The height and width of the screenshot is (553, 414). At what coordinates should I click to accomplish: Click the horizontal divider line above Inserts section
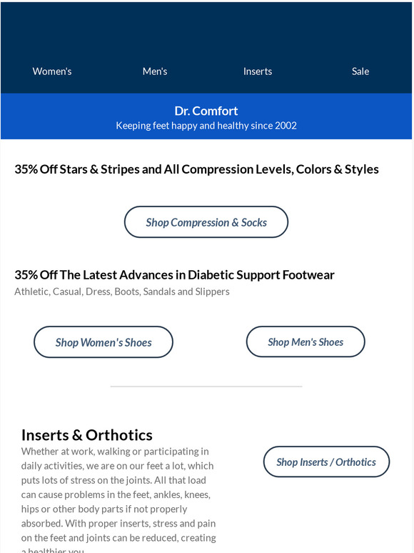click(x=206, y=387)
